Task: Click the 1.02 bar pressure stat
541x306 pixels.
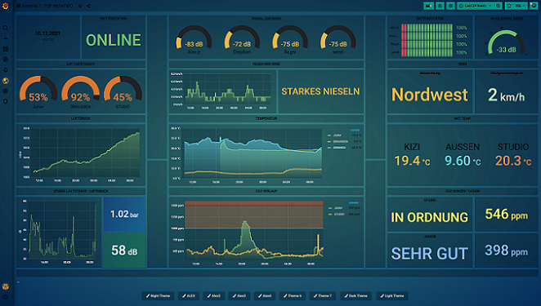Action: coord(124,214)
